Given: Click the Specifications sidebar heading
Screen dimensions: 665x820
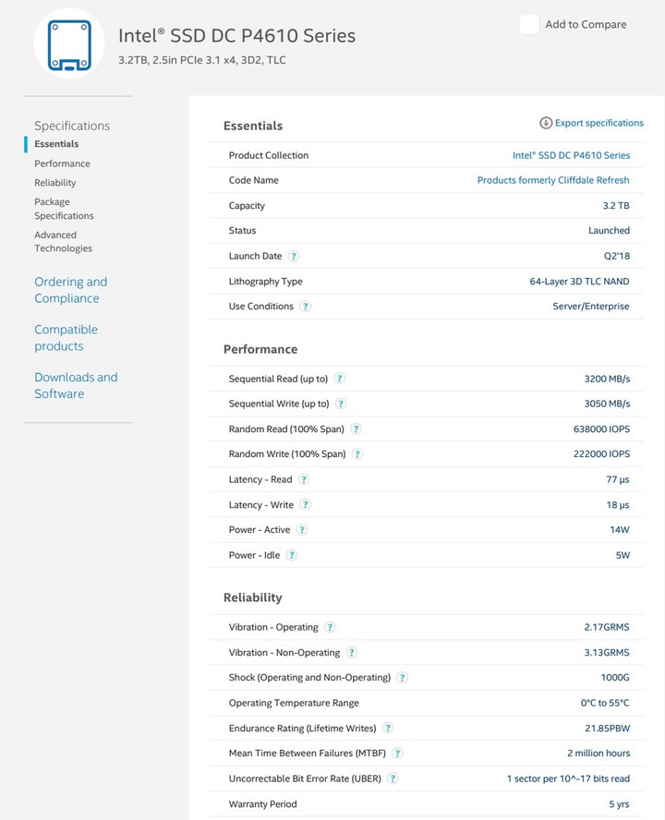Looking at the screenshot, I should tap(72, 126).
